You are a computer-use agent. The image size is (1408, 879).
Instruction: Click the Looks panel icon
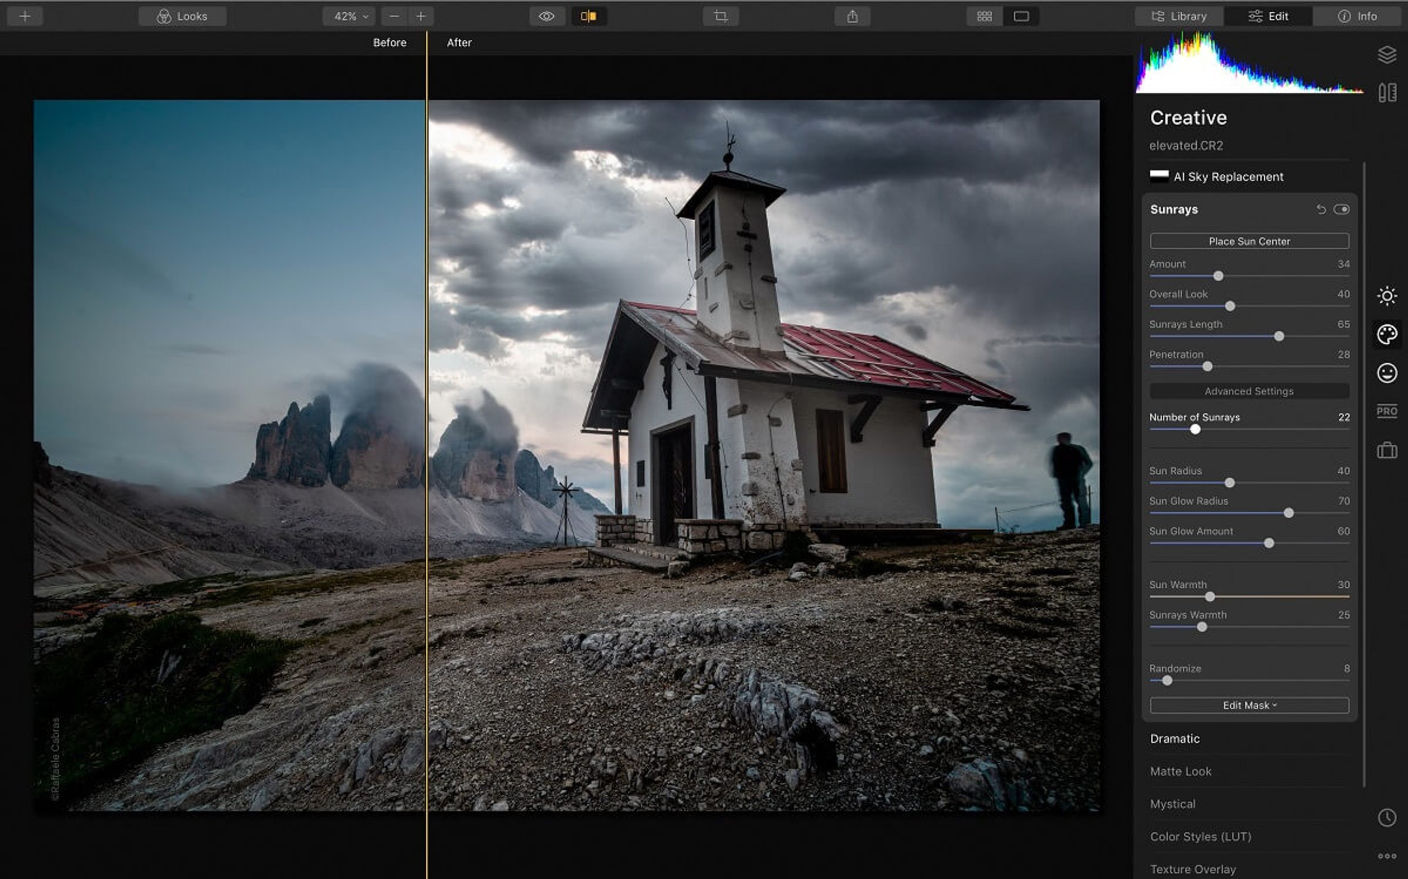coord(184,15)
